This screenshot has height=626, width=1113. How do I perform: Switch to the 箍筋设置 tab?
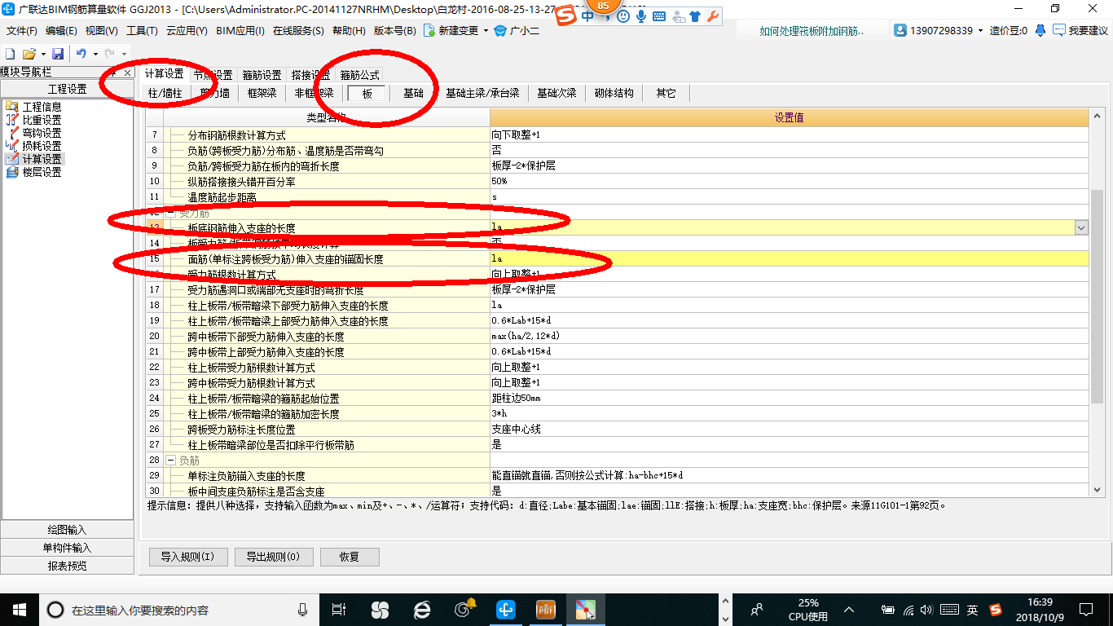tap(262, 75)
